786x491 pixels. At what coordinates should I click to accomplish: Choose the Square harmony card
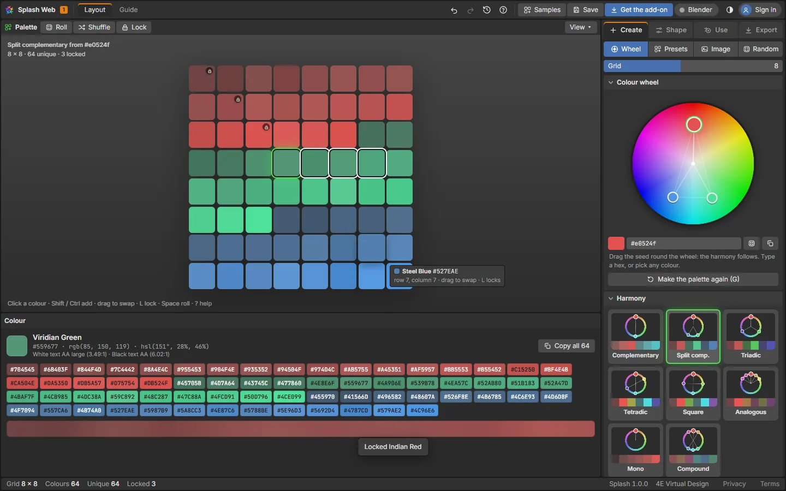coord(693,393)
